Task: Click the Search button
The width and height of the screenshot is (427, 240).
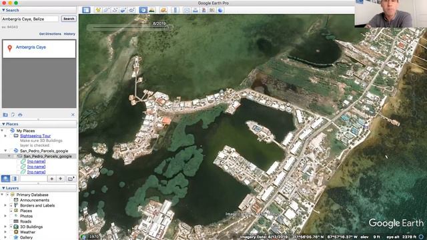Action: point(69,19)
